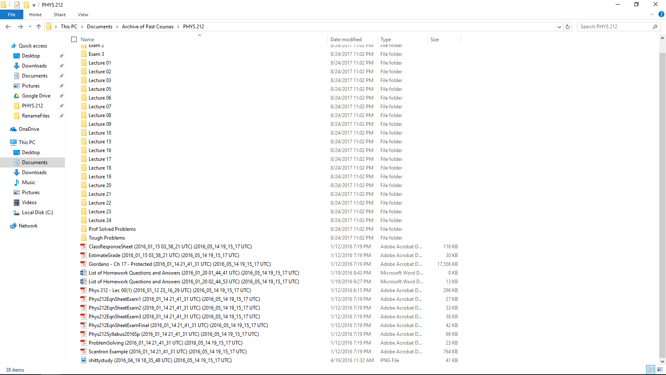Click the Properties quick-access toolbar icon

coord(17,5)
